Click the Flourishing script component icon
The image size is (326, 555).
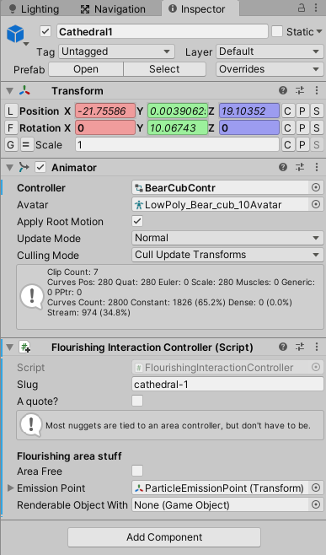tap(24, 348)
